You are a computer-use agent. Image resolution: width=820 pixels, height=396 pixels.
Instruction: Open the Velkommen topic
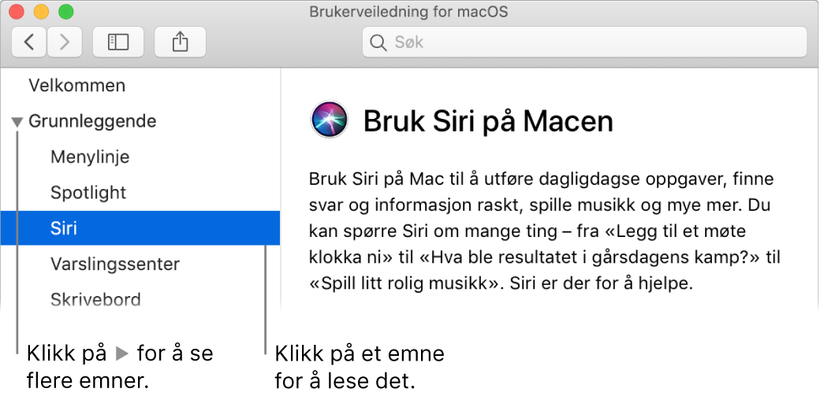(77, 85)
